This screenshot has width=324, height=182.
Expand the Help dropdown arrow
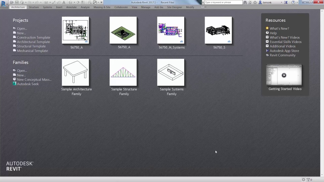point(297,2)
